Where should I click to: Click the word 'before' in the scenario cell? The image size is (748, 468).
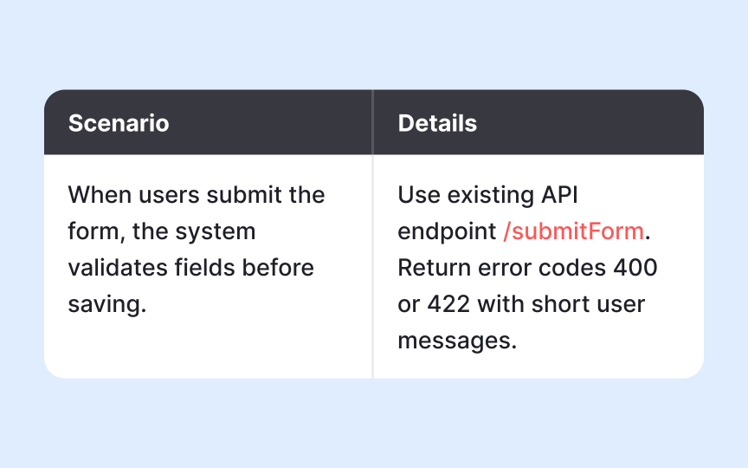pos(278,268)
